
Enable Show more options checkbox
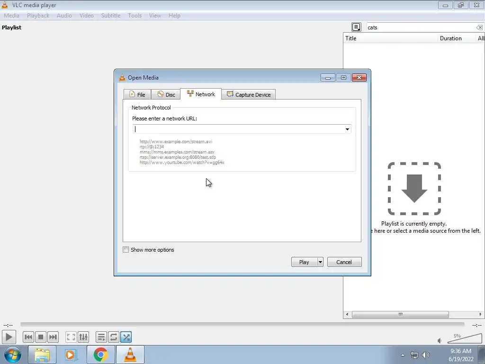coord(126,250)
